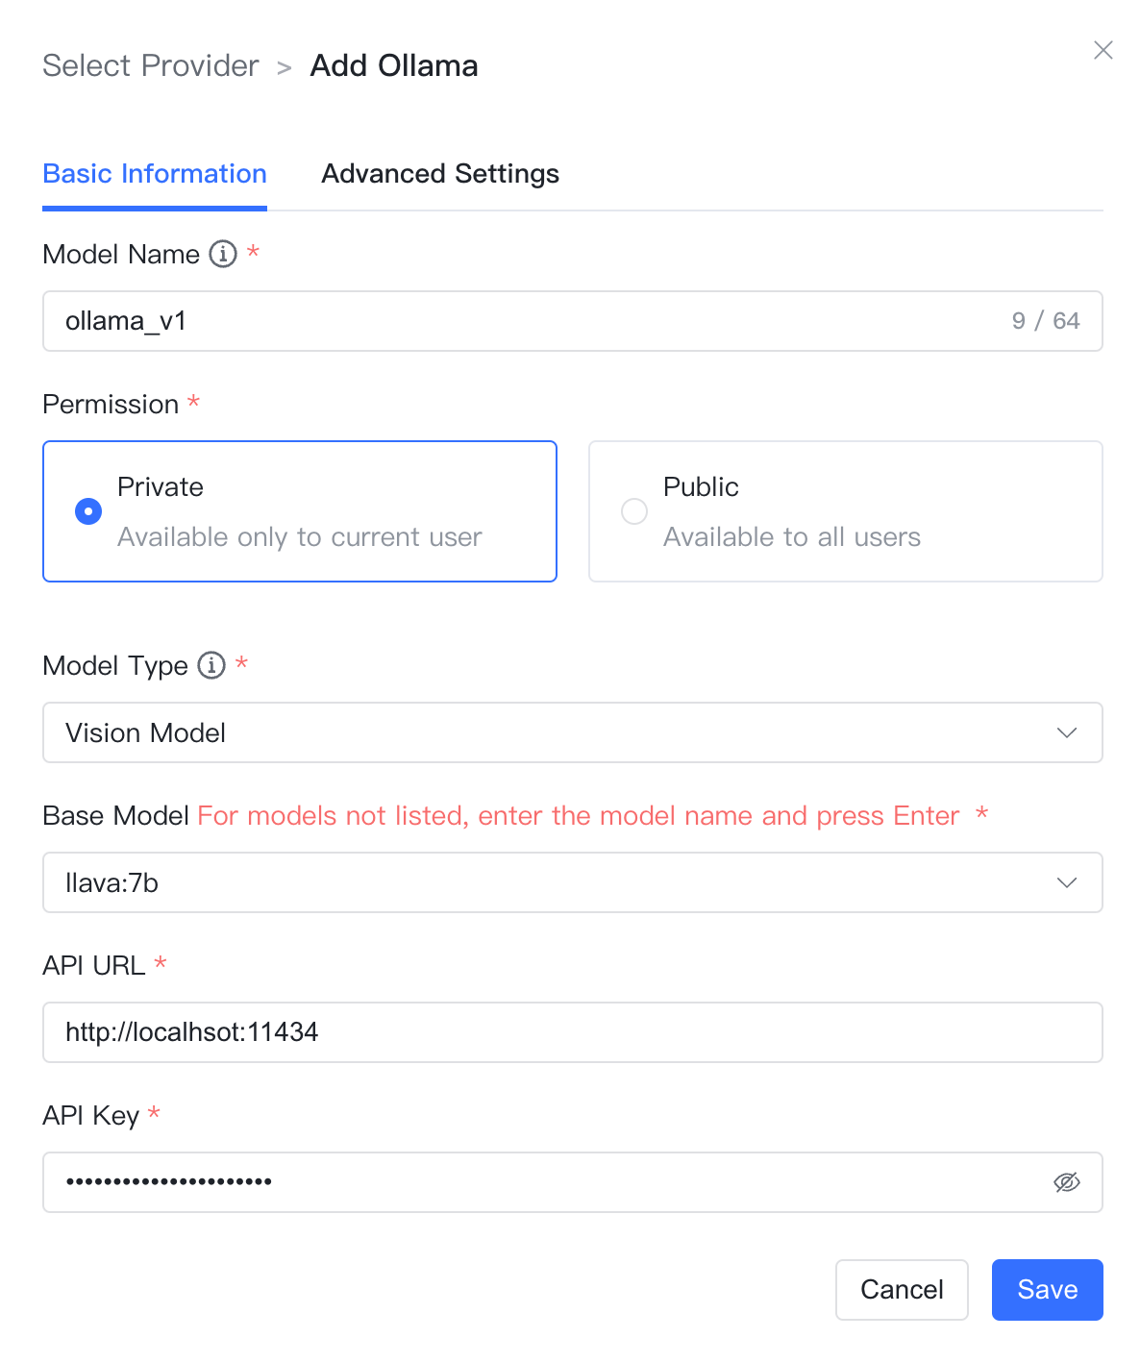Click the API Key password field

coord(573,1182)
